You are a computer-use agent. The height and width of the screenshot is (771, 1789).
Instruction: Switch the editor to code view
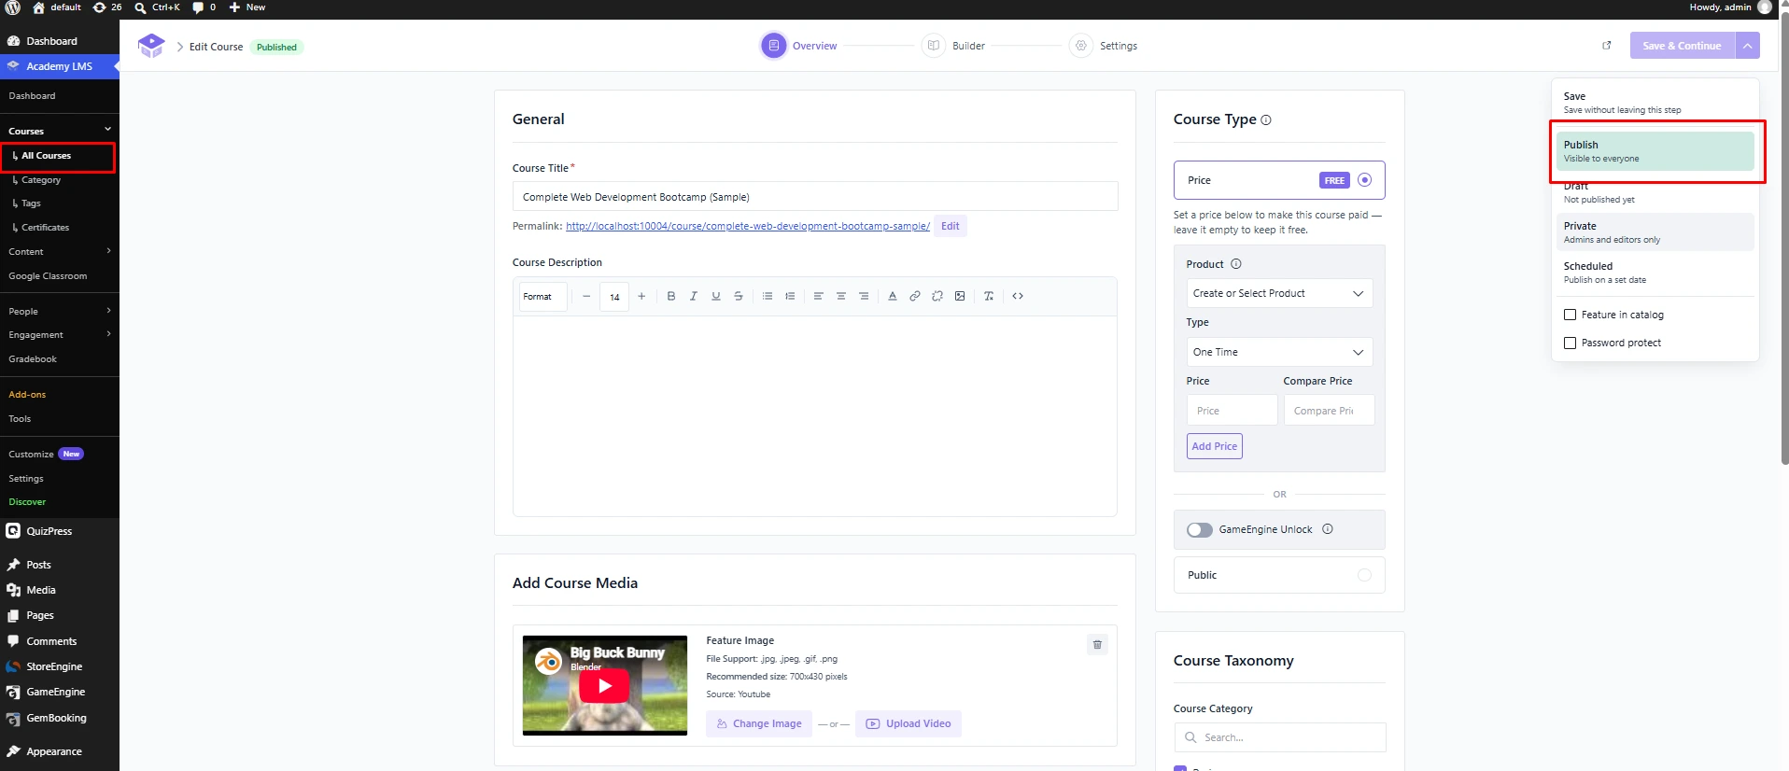(1018, 296)
